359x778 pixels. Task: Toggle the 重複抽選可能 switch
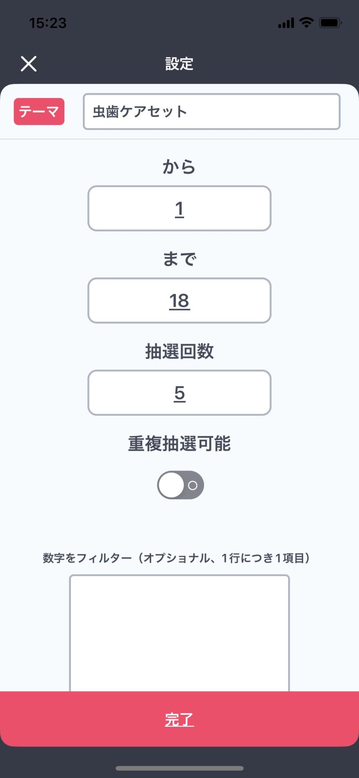(181, 485)
